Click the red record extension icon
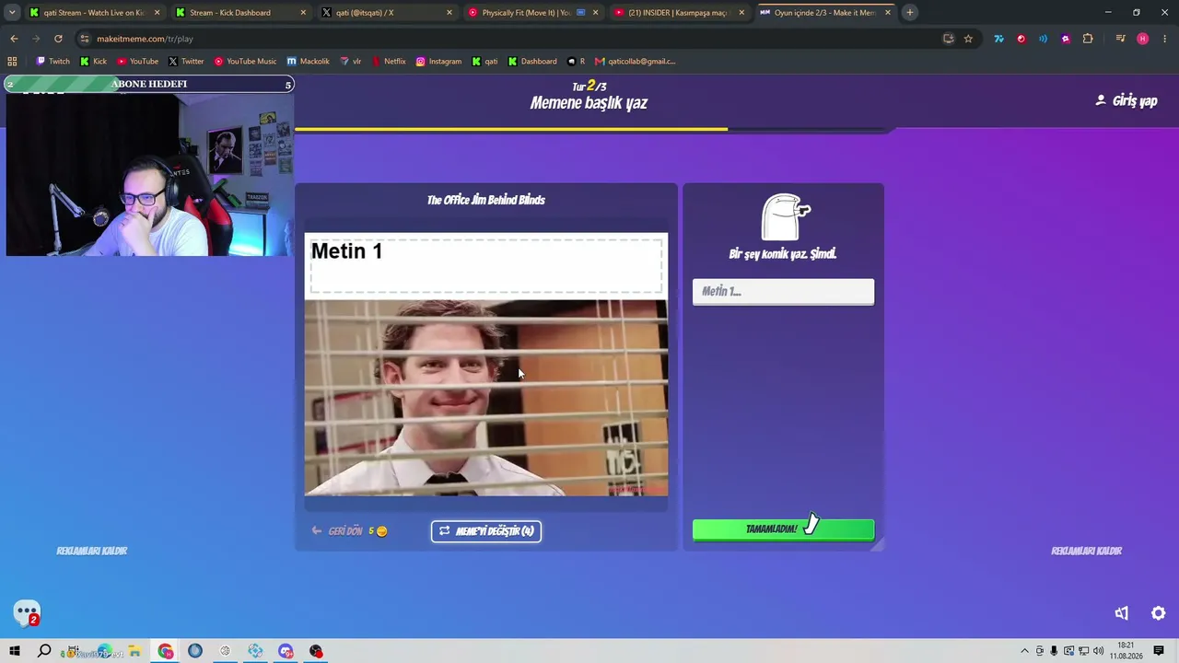The width and height of the screenshot is (1179, 663). 1021,39
